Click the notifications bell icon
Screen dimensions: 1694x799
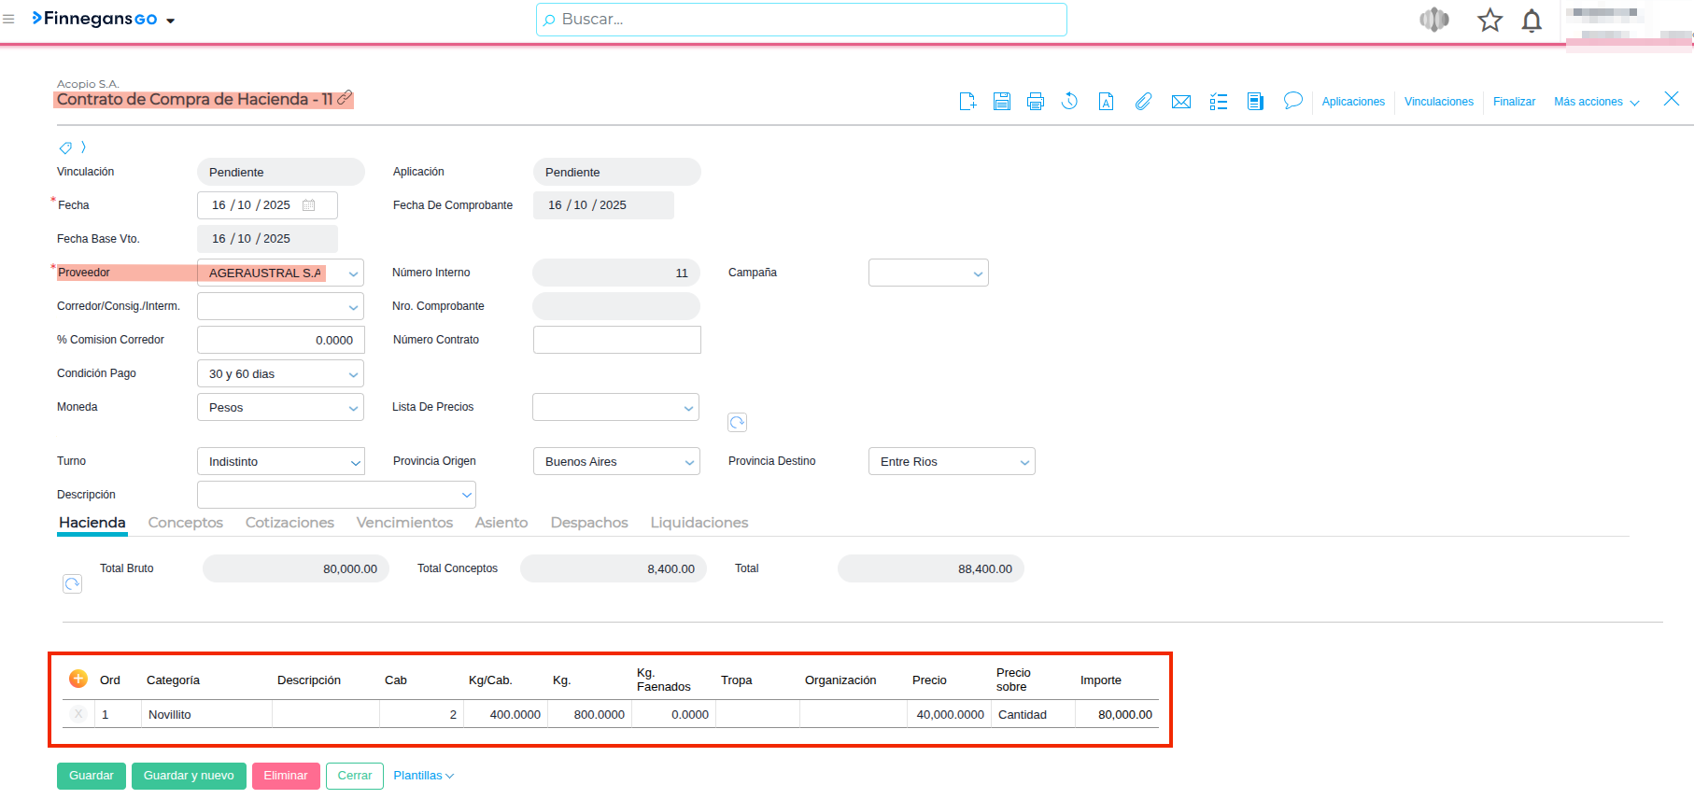tap(1532, 21)
